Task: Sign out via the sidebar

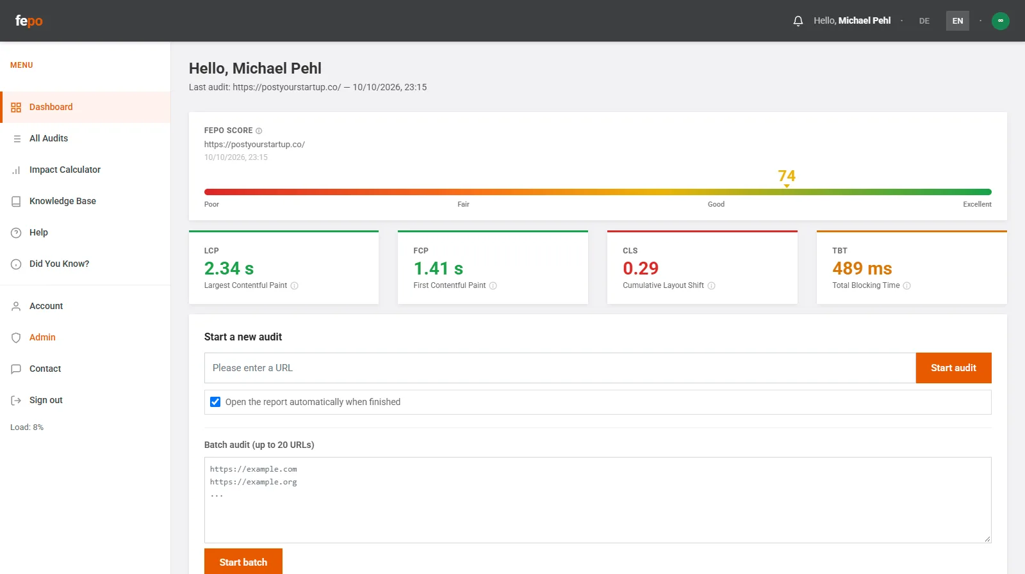Action: (x=86, y=400)
